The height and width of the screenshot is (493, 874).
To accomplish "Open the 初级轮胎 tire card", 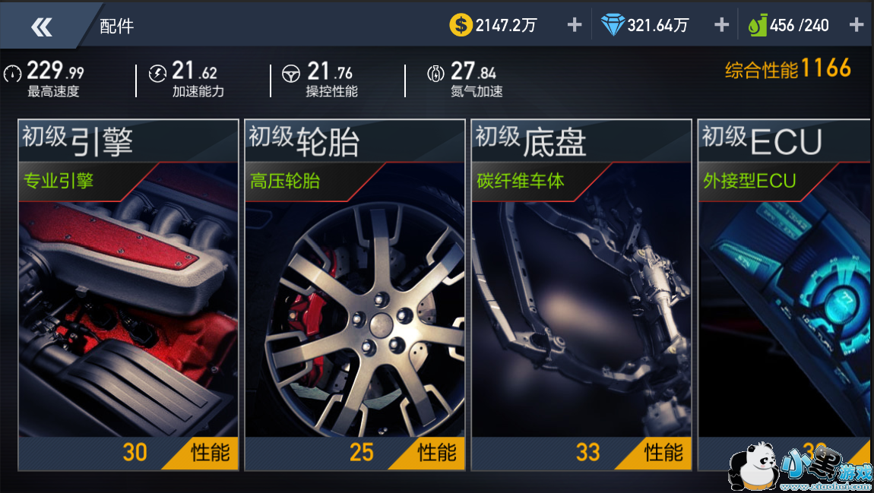I will pyautogui.click(x=355, y=295).
